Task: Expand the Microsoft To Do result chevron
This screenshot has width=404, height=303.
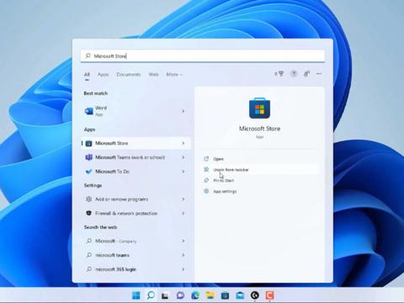Action: (x=183, y=172)
